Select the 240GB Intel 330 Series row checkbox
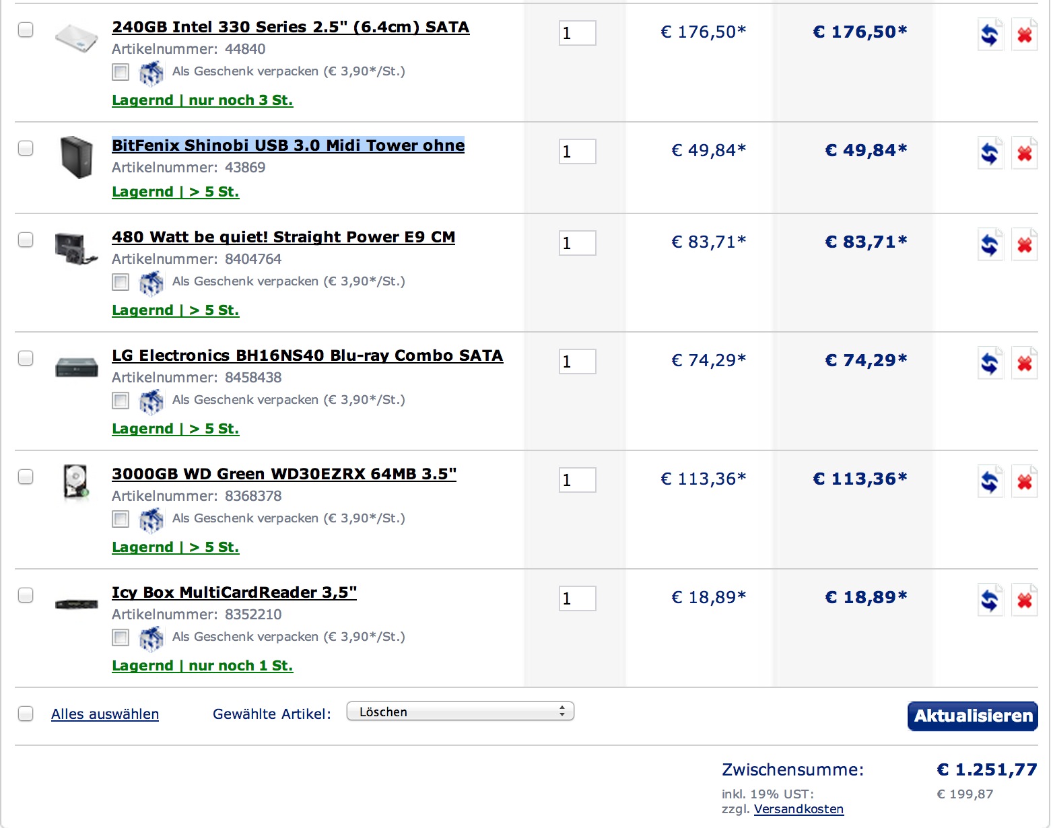The height and width of the screenshot is (828, 1053). [x=26, y=30]
